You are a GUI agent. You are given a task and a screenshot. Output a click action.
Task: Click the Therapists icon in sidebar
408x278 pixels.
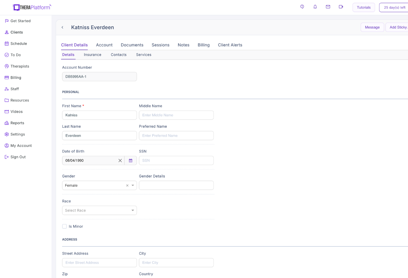tap(7, 66)
